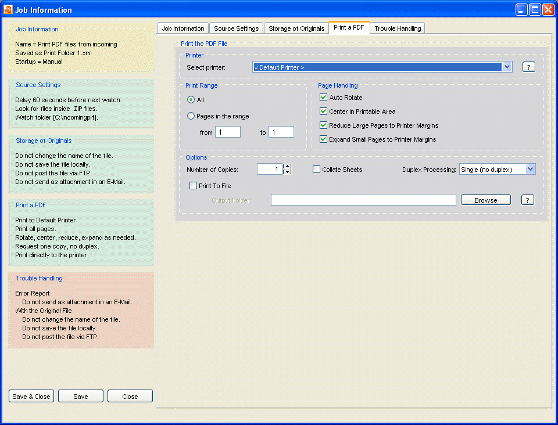Open the help icon beside Select printer
The image size is (558, 425).
(528, 66)
